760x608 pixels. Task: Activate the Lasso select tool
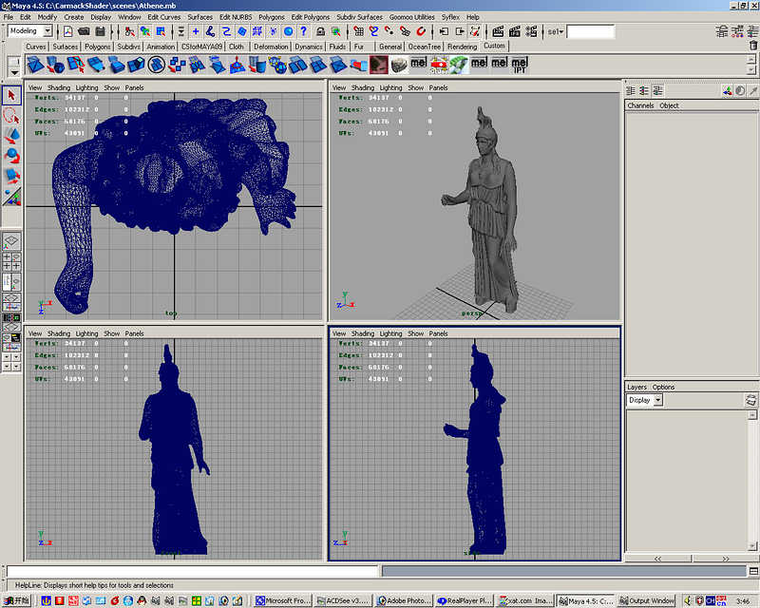pyautogui.click(x=11, y=116)
